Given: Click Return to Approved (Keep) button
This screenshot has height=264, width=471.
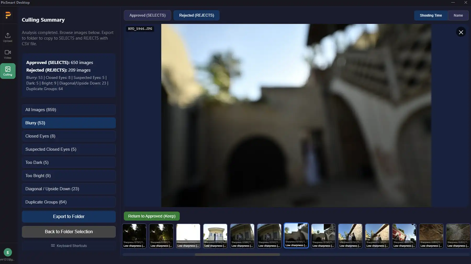Looking at the screenshot, I should (x=152, y=216).
